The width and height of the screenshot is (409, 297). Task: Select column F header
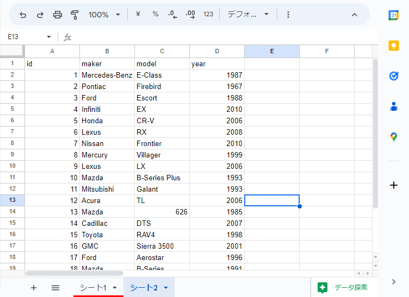click(x=327, y=51)
